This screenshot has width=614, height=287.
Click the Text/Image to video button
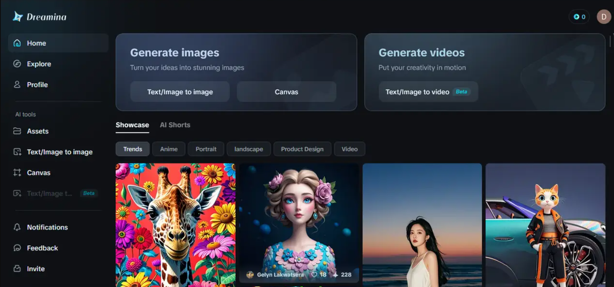[428, 92]
